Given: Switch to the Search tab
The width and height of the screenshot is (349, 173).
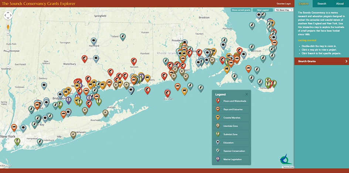Looking at the screenshot, I should click(322, 4).
